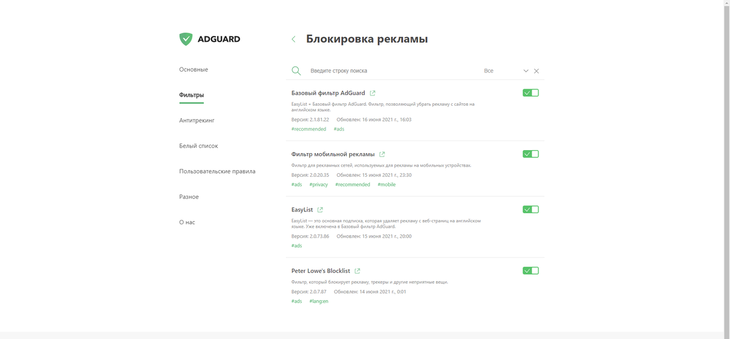
Task: Open external link icon for Базовый фильтр AdGuard
Action: 373,93
